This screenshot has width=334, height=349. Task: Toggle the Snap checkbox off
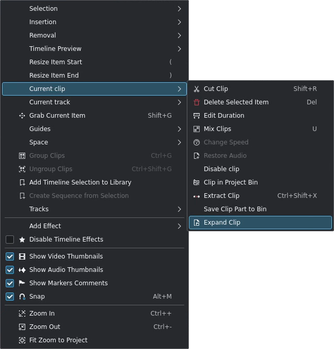tap(10, 297)
